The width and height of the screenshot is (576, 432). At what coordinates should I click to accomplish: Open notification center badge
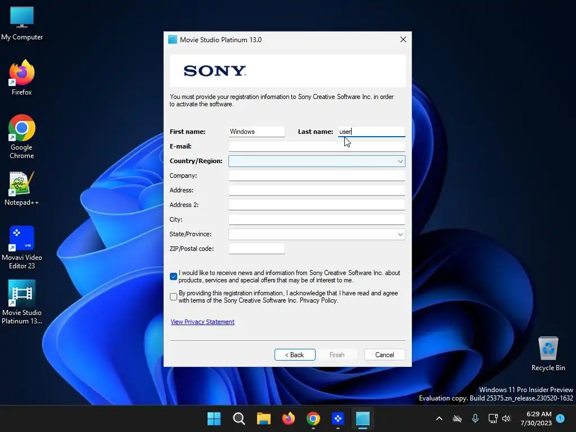click(560, 418)
